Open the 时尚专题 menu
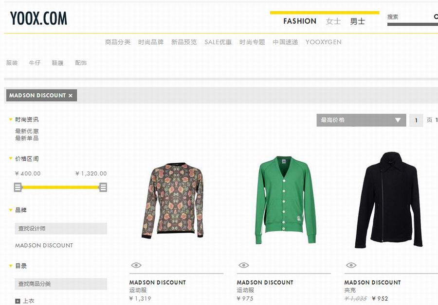 [x=252, y=42]
